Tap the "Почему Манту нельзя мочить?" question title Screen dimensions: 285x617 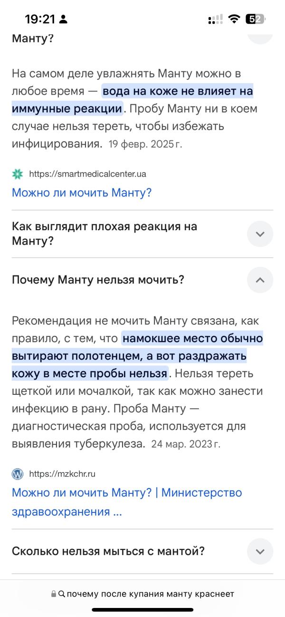(x=98, y=280)
